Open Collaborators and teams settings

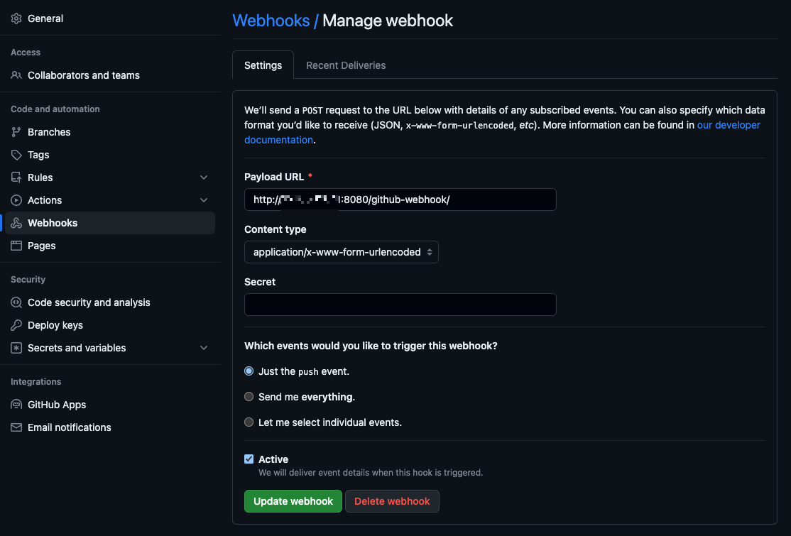[x=110, y=75]
